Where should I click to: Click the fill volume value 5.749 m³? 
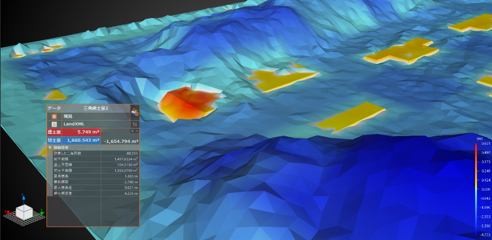point(89,132)
